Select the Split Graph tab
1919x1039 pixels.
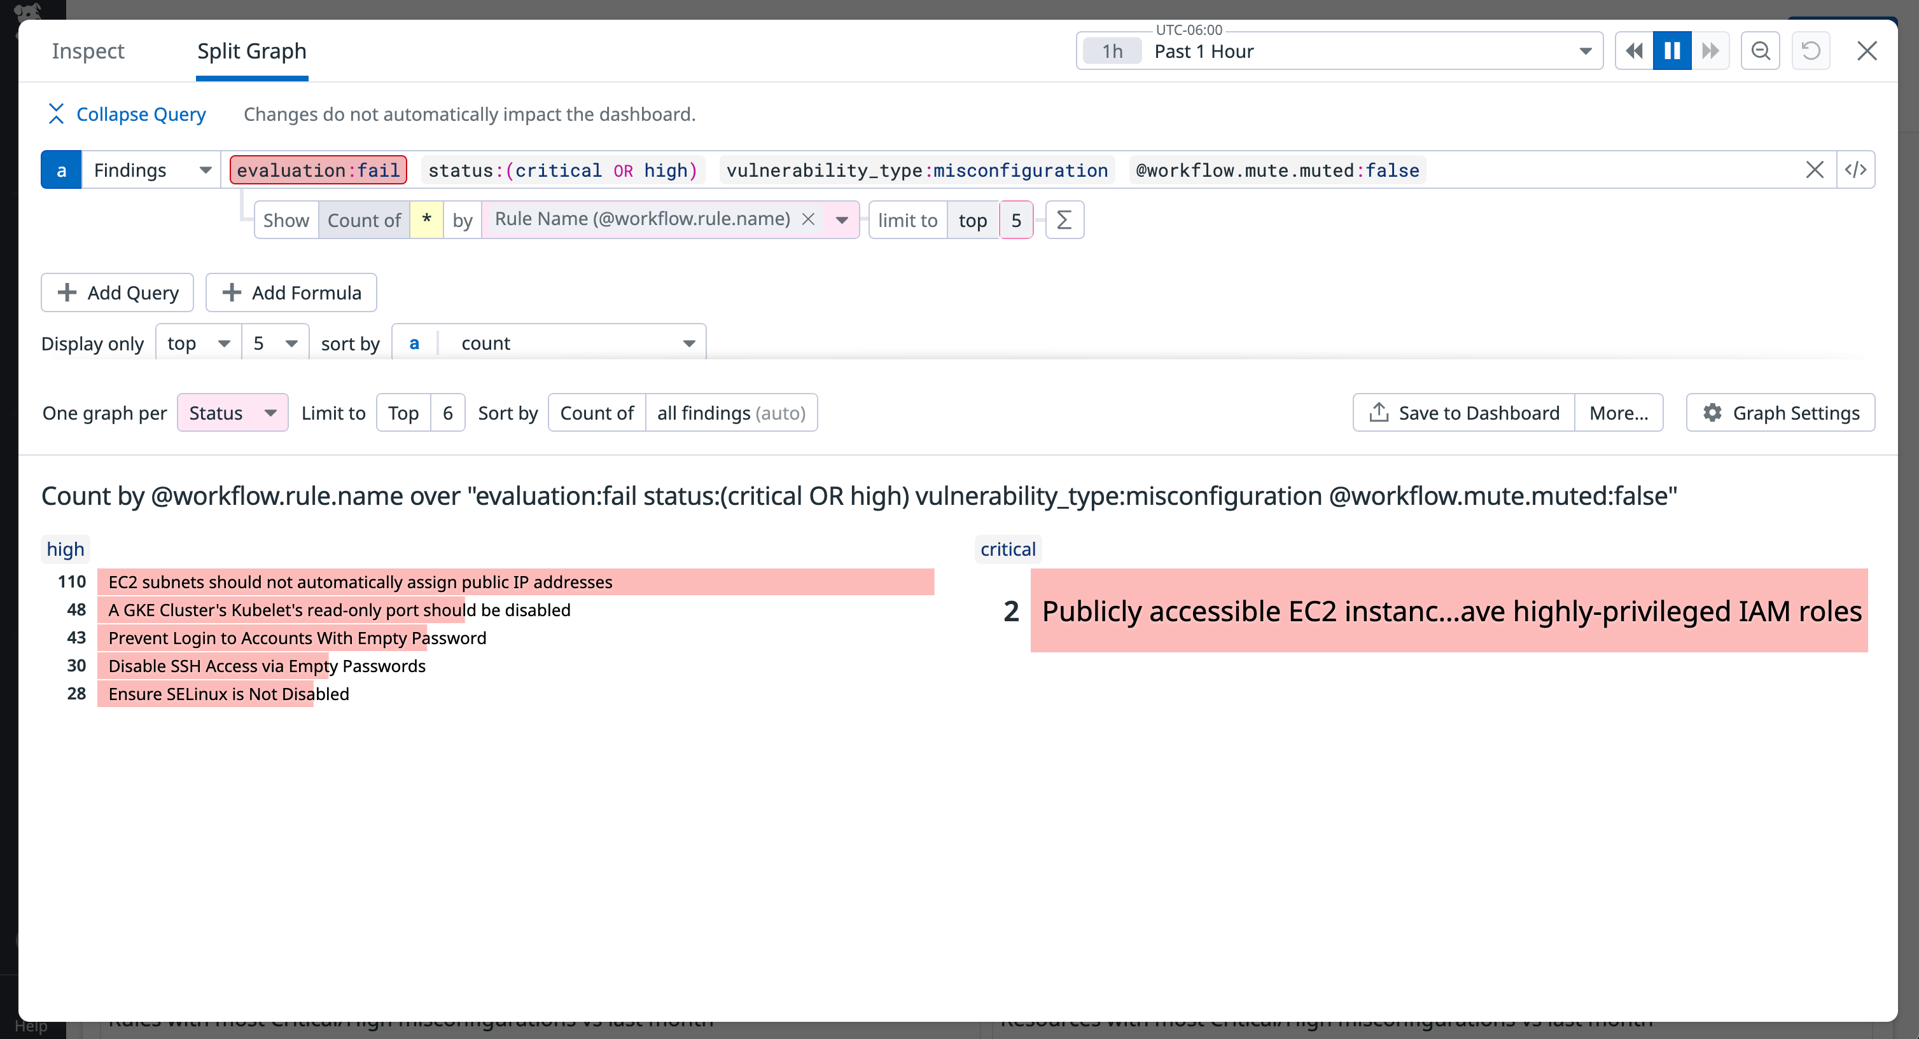pos(251,51)
